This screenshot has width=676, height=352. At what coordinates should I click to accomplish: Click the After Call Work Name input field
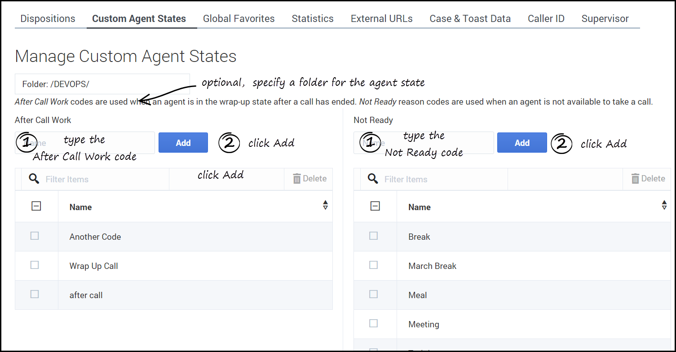click(x=85, y=143)
